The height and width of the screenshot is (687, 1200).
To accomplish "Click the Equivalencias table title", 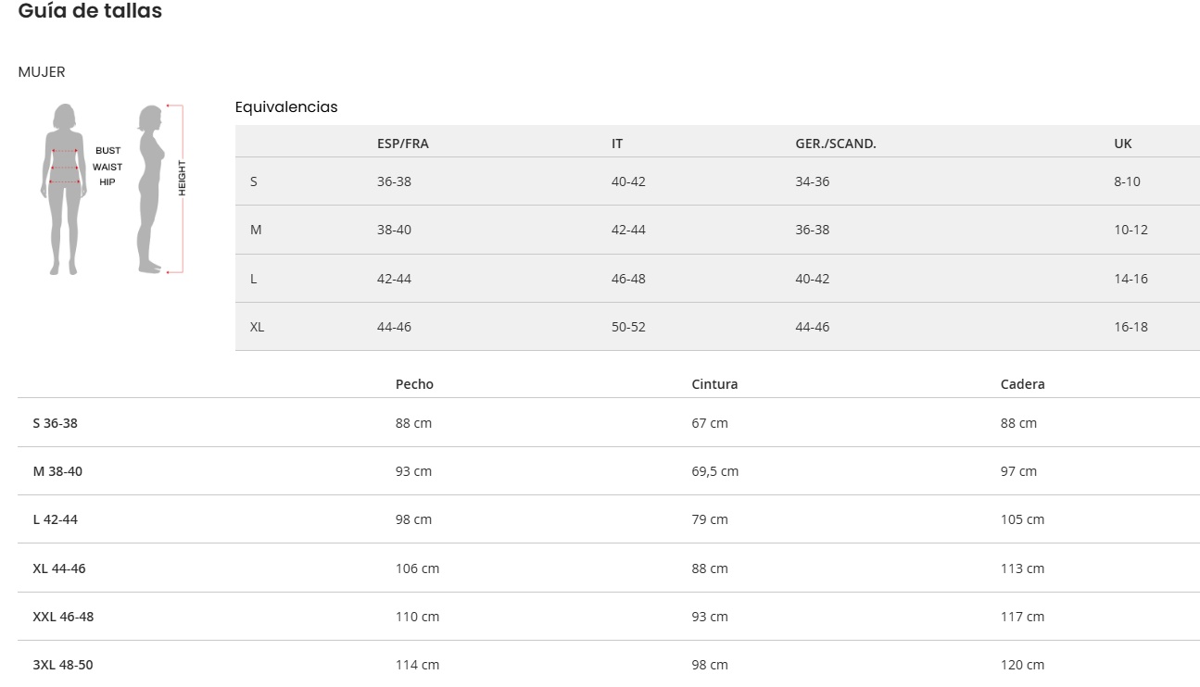I will click(x=286, y=107).
